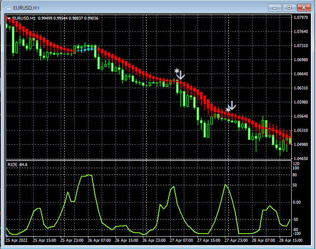
Task: Select the second star marker near 27 Apr 23:00
Action: tap(228, 110)
